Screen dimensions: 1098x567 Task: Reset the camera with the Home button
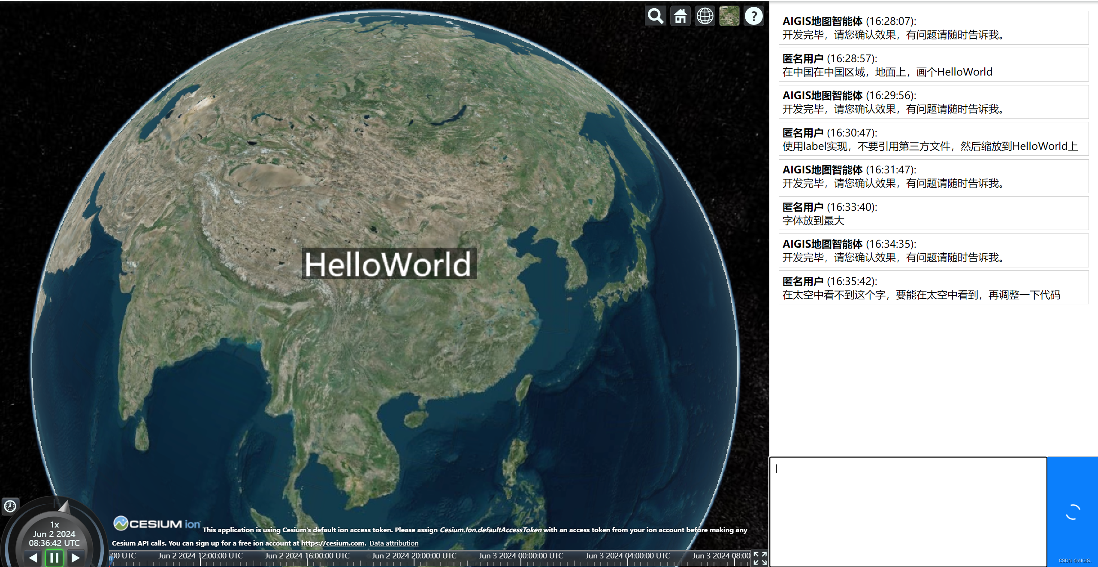tap(680, 16)
